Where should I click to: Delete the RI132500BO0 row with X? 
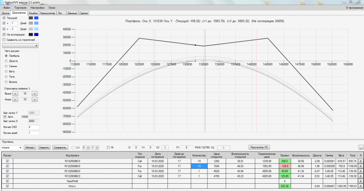tap(360, 171)
